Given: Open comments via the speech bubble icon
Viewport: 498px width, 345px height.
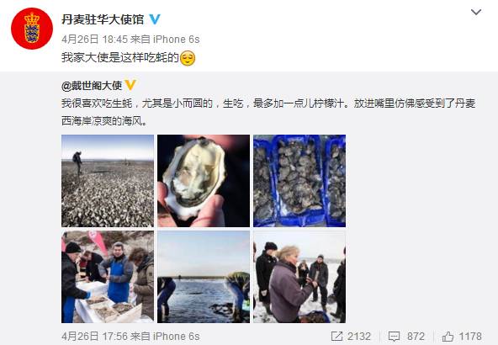Looking at the screenshot, I should 395,336.
